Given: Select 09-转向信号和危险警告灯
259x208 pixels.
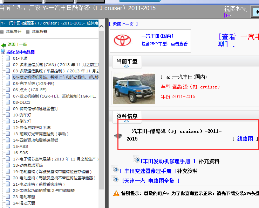Looking at the screenshot, I should tap(35, 109).
